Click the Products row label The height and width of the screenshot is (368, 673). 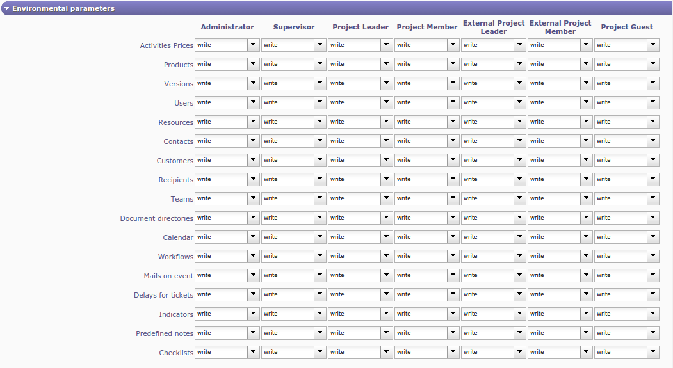click(x=179, y=65)
